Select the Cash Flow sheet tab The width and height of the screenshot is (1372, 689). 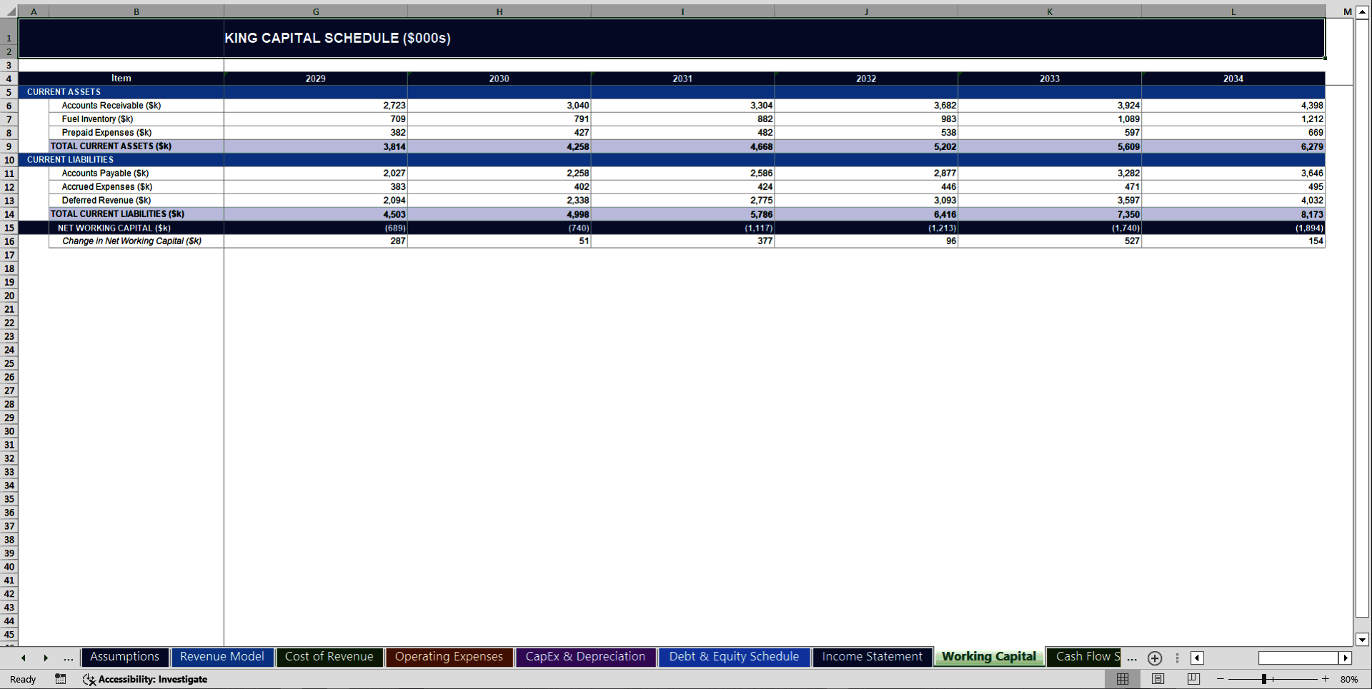tap(1083, 656)
